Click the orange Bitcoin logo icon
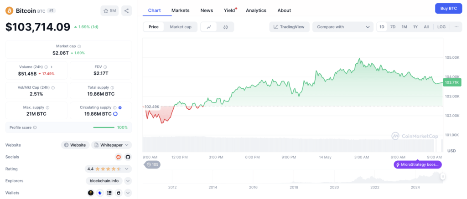Screen dimensions: 467x199 (x=9, y=11)
